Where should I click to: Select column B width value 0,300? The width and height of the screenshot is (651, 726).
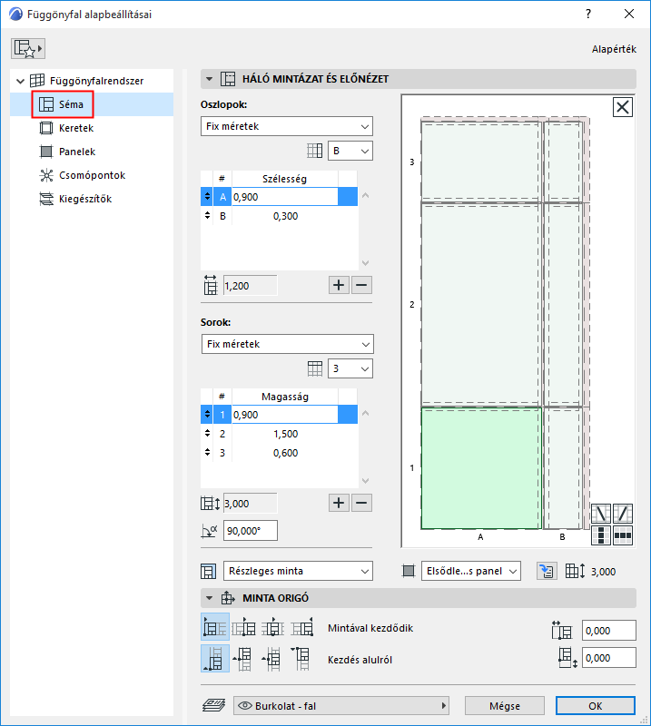pyautogui.click(x=285, y=216)
